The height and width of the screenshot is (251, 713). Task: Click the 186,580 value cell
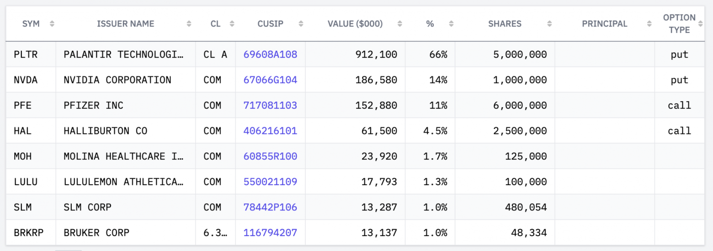click(x=355, y=80)
